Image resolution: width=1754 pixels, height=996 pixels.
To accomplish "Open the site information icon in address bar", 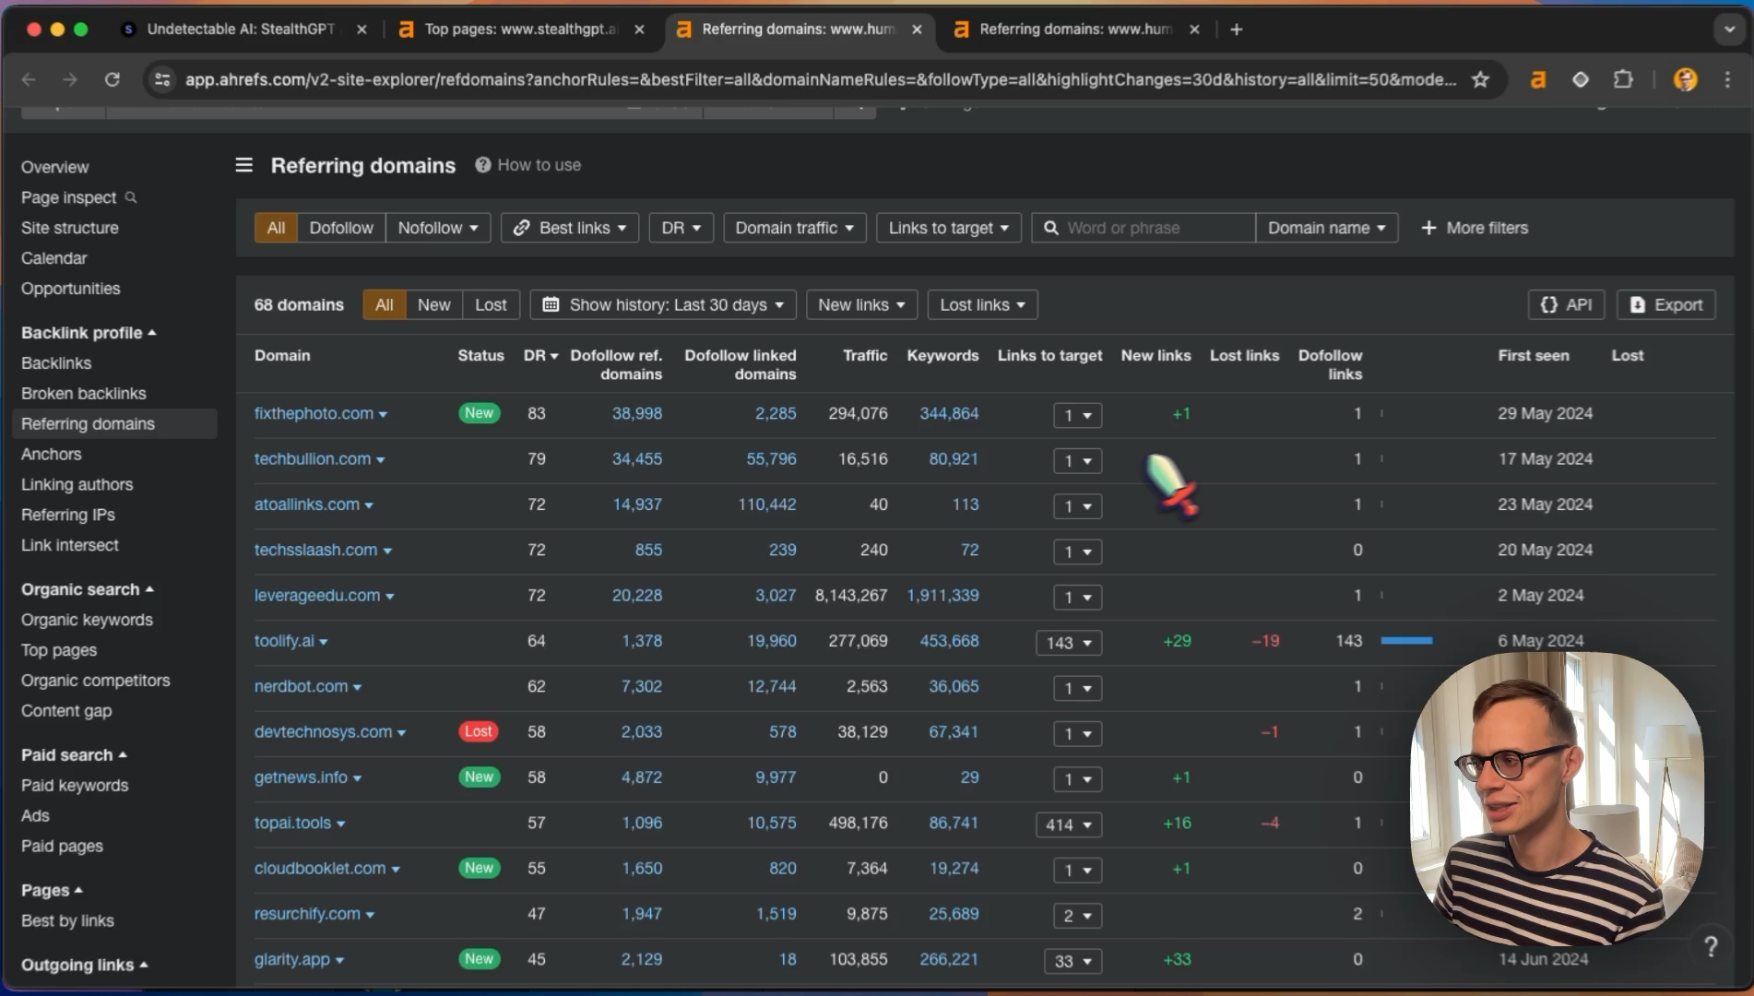I will pos(162,79).
